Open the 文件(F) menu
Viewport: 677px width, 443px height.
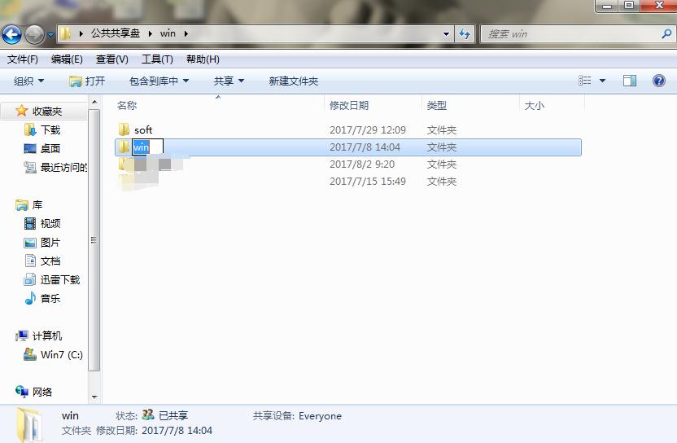[23, 59]
